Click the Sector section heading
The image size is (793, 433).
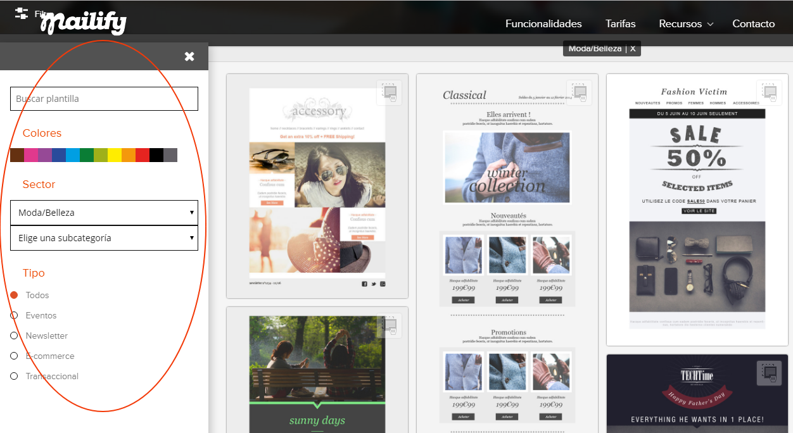pyautogui.click(x=39, y=184)
